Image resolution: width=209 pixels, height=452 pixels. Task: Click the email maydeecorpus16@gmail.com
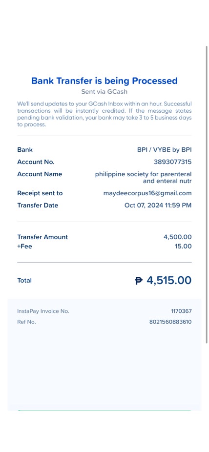click(147, 193)
